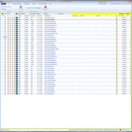Click the Save screenshot label in the status bar
Image resolution: width=132 pixels, height=132 pixels.
click(x=6, y=130)
